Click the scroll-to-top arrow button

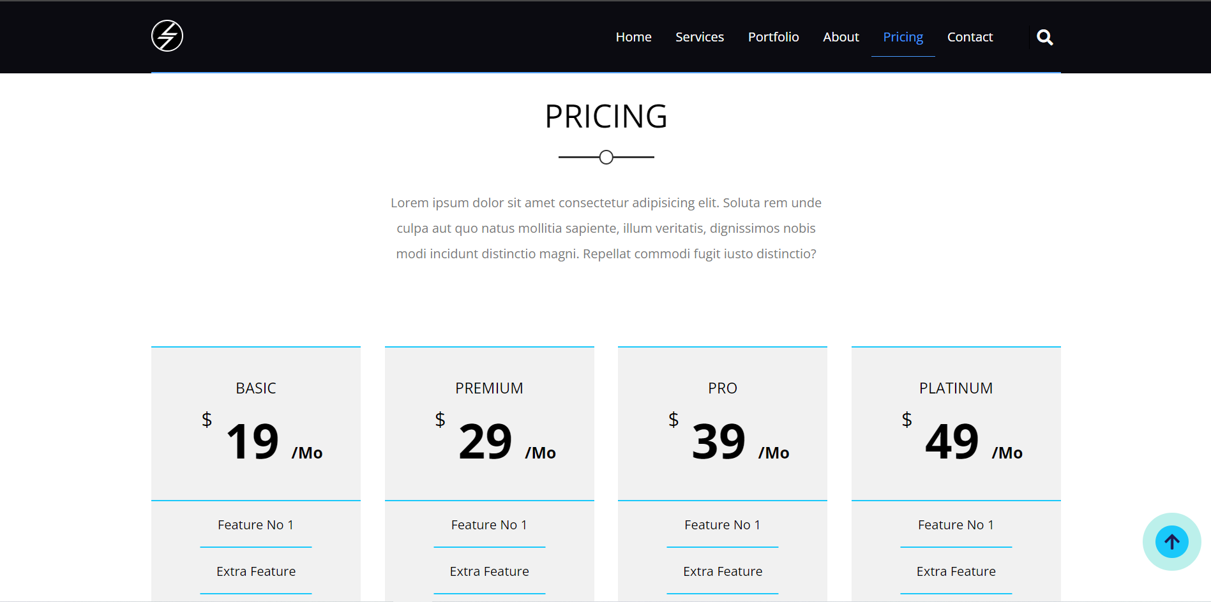point(1171,542)
